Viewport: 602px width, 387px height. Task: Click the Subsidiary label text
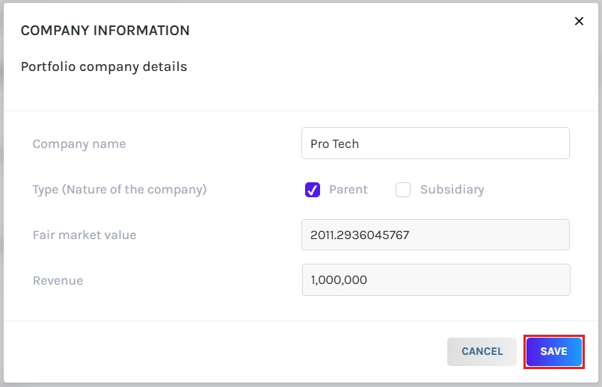pyautogui.click(x=452, y=190)
